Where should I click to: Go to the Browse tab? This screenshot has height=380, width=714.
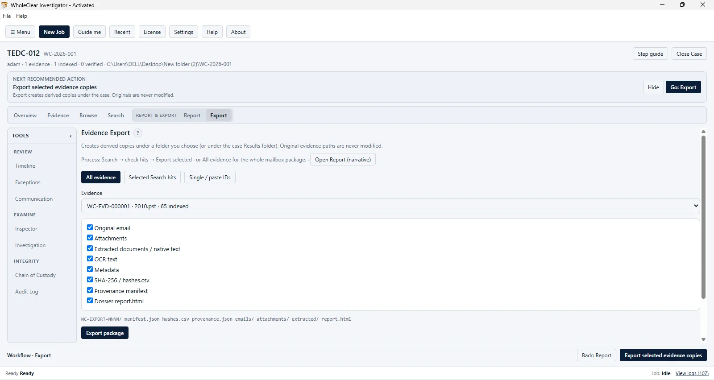pyautogui.click(x=88, y=116)
